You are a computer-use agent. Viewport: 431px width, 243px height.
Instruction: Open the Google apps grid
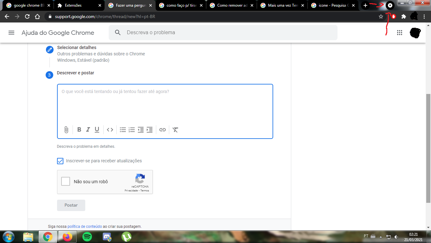[400, 32]
